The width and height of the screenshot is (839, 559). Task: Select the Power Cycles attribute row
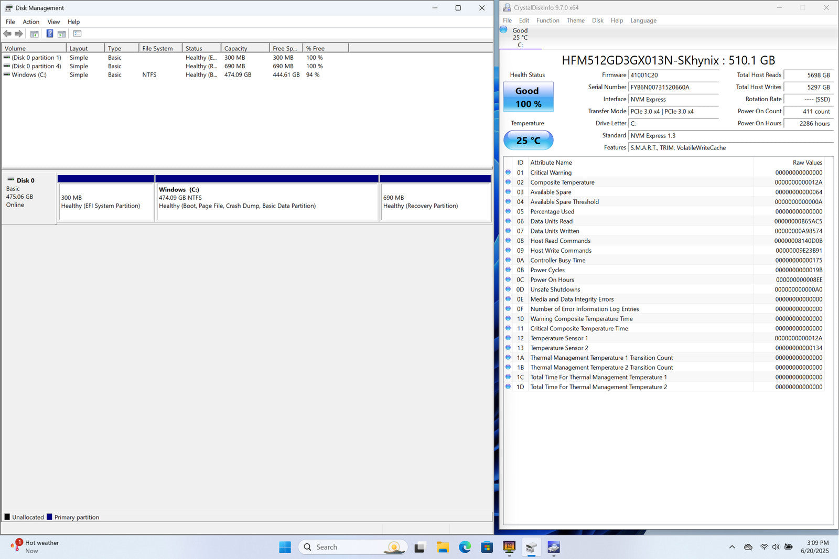(x=664, y=270)
